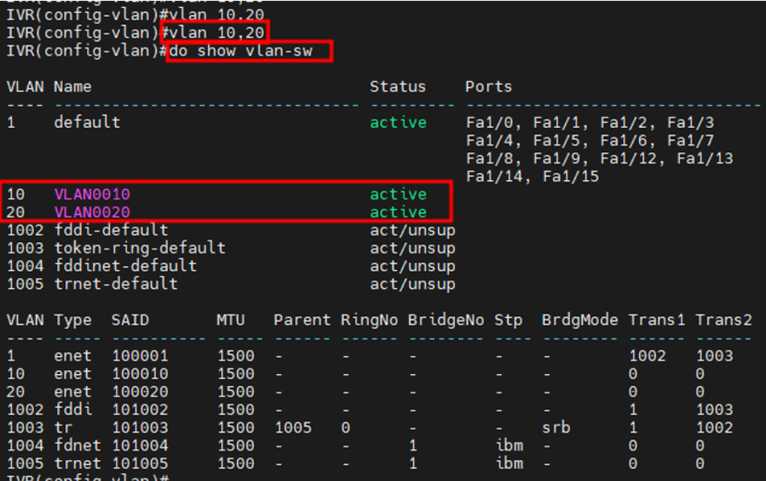This screenshot has height=481, width=766.
Task: Click the Parent value 1005
Action: (x=293, y=428)
